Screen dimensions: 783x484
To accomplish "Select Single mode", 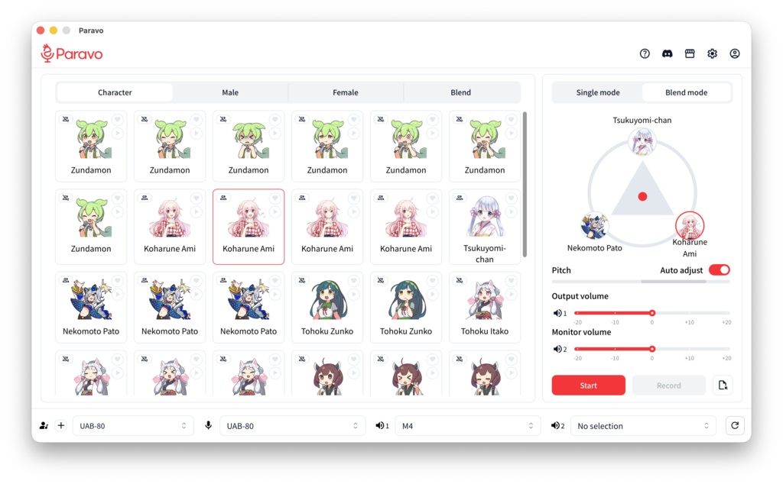I will [x=598, y=92].
